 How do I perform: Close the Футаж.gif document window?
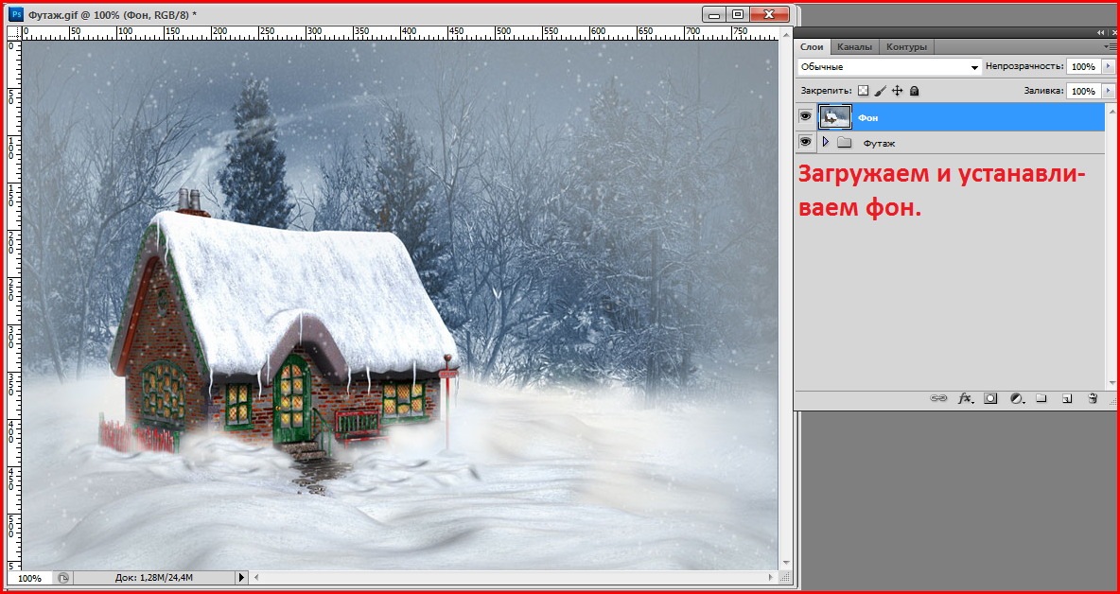pos(768,13)
